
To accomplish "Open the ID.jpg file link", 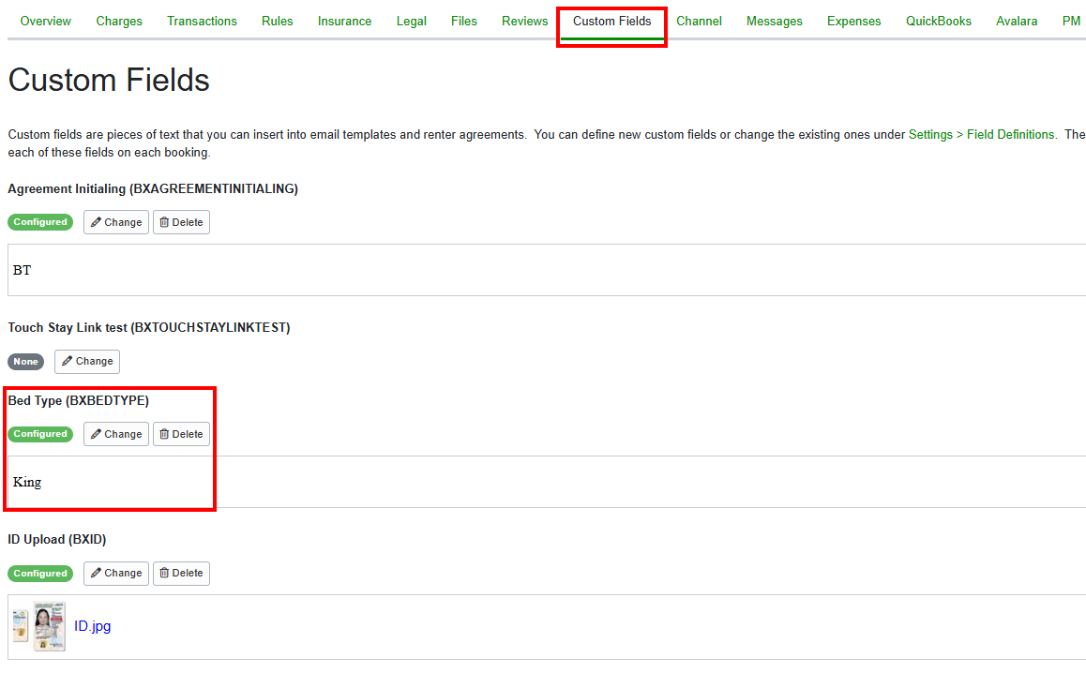I will coord(91,625).
